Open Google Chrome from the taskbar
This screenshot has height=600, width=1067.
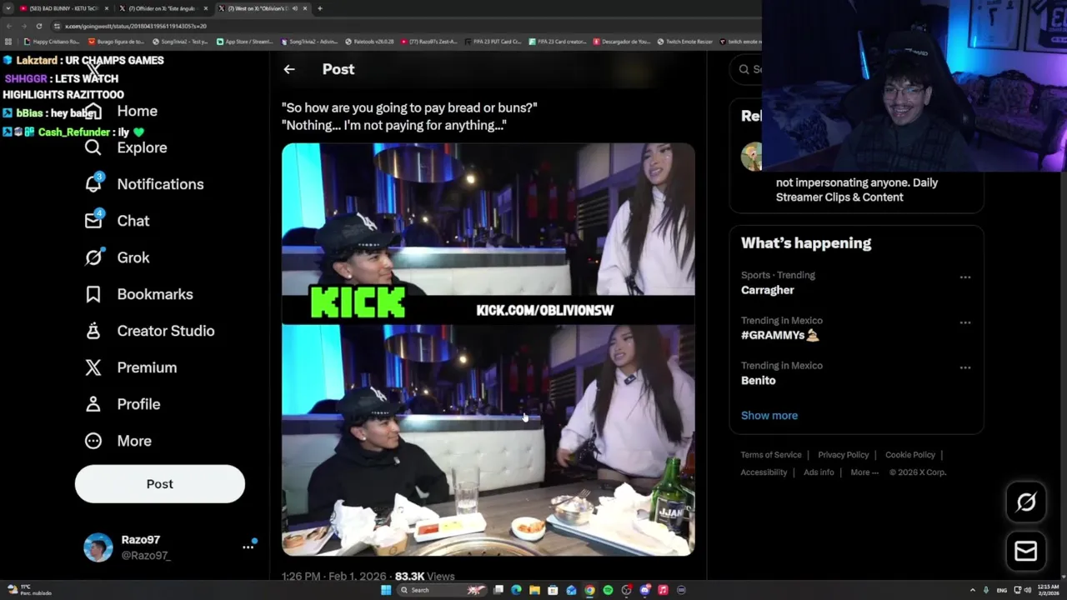(x=589, y=590)
